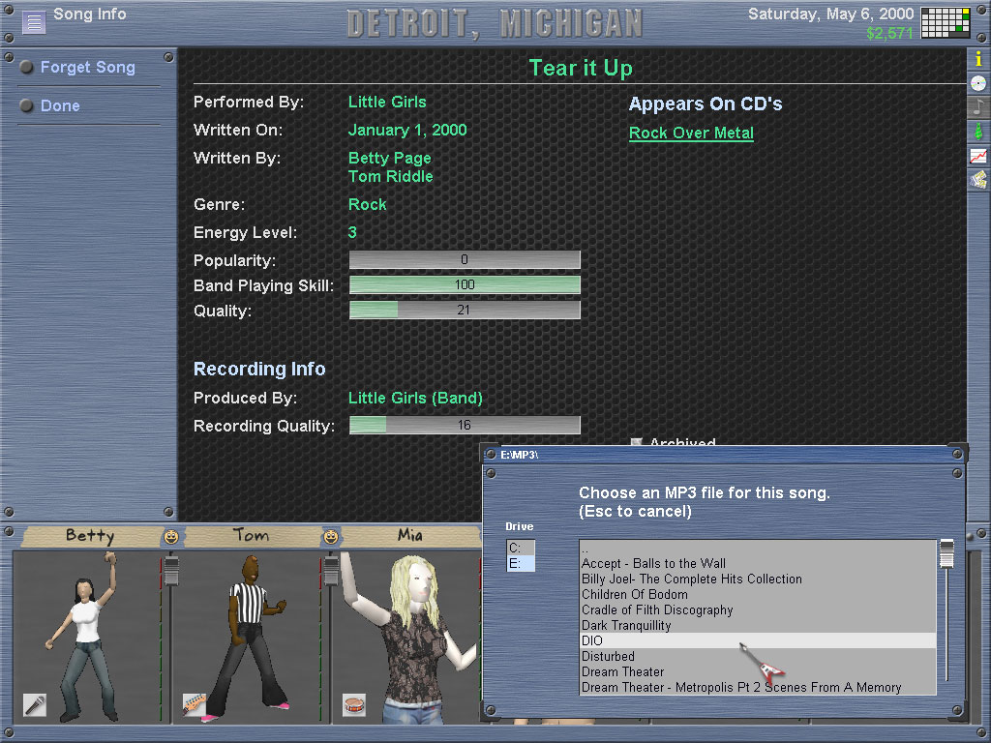This screenshot has width=991, height=743.
Task: Click Tom's guitar instrument icon
Action: point(195,704)
